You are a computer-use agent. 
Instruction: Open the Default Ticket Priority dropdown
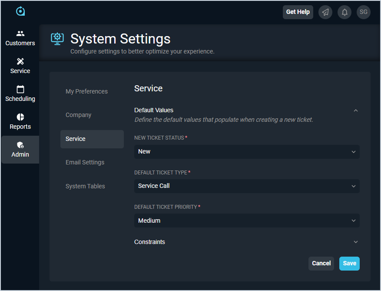(247, 221)
